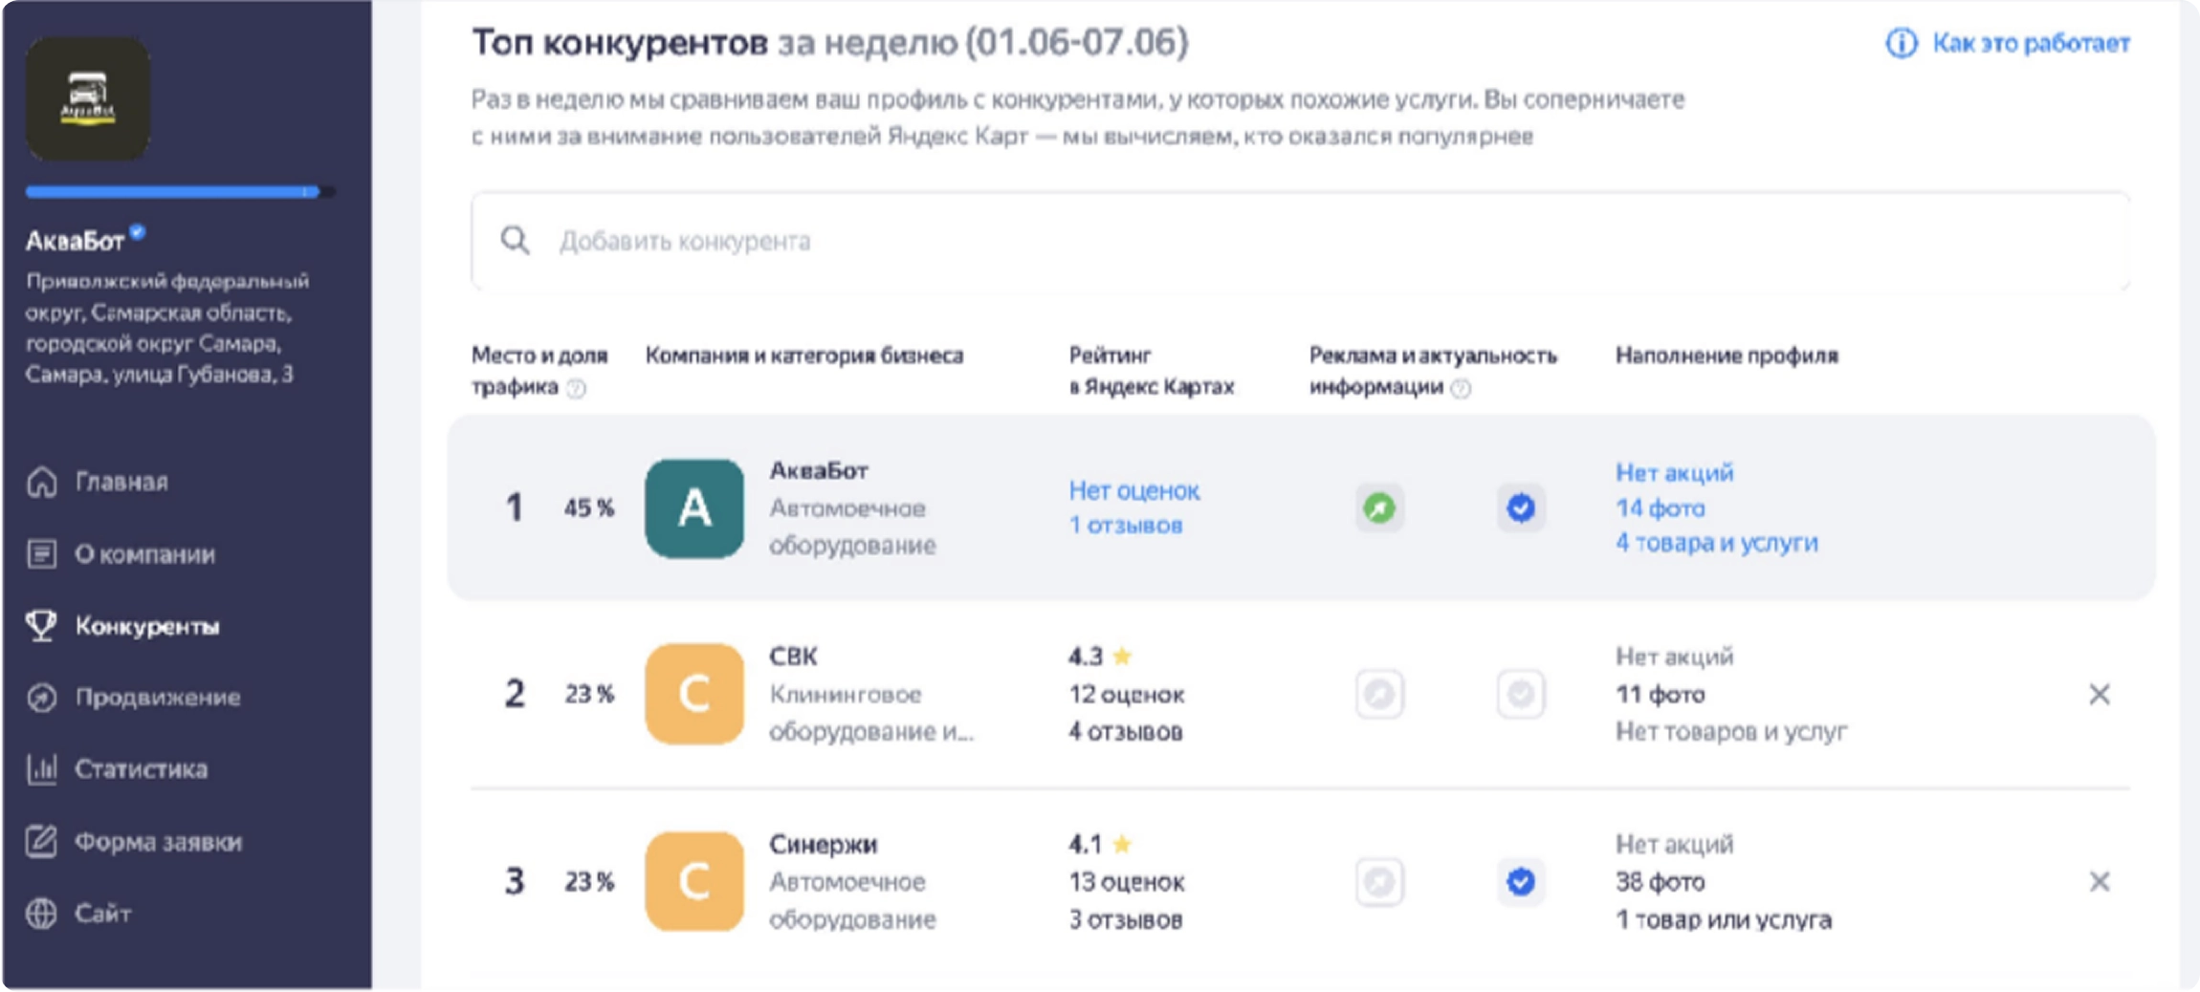
Task: Click the grey advertising icon in Синержи row
Action: (x=1379, y=881)
